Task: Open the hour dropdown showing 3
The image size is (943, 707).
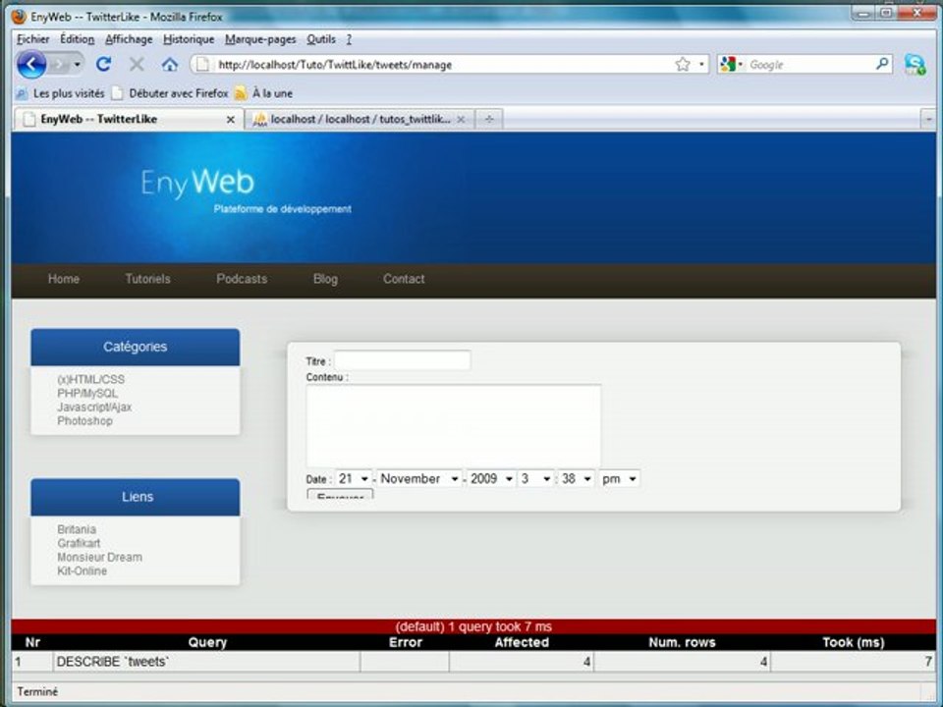Action: pos(536,478)
